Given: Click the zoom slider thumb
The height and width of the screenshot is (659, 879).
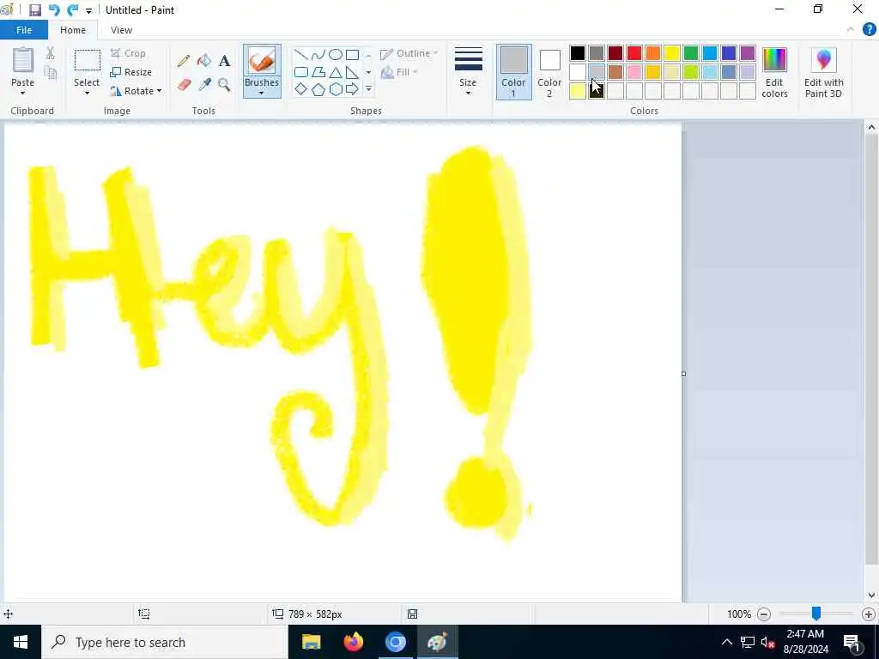Looking at the screenshot, I should 816,614.
